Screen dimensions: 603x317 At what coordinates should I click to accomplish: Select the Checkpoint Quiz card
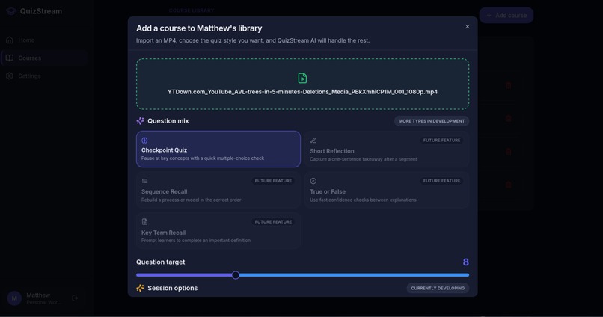pyautogui.click(x=218, y=149)
